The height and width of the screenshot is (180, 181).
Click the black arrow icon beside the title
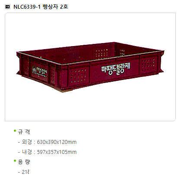point(7,7)
